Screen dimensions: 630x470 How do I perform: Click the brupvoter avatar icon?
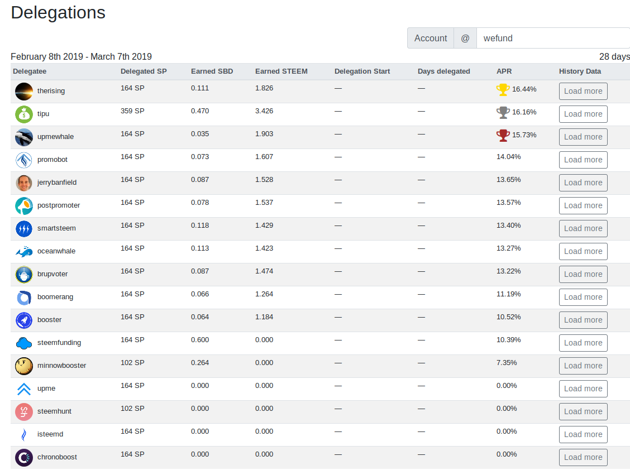tap(23, 275)
